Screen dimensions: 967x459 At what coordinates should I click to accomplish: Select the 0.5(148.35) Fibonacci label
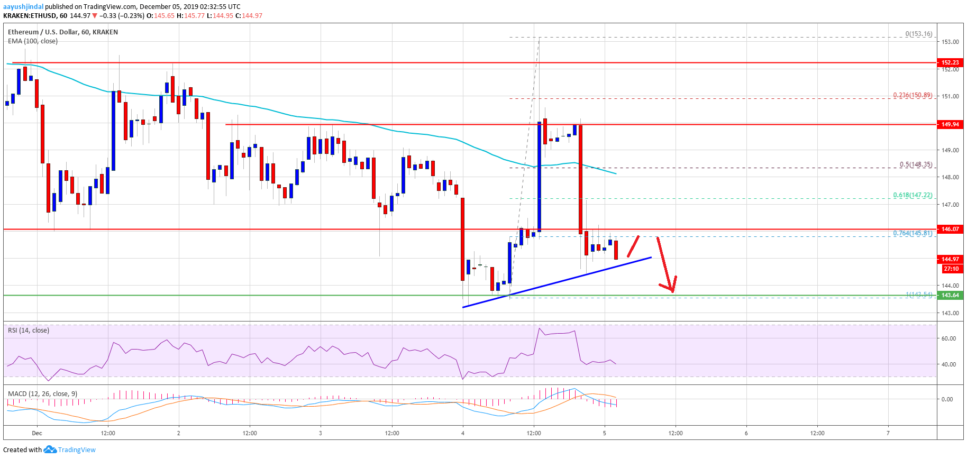point(916,164)
